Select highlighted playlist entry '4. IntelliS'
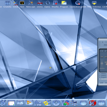This screenshot has width=107, height=107. (103, 79)
